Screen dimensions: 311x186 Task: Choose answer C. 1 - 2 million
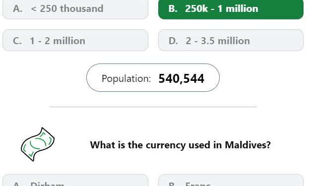pos(75,40)
